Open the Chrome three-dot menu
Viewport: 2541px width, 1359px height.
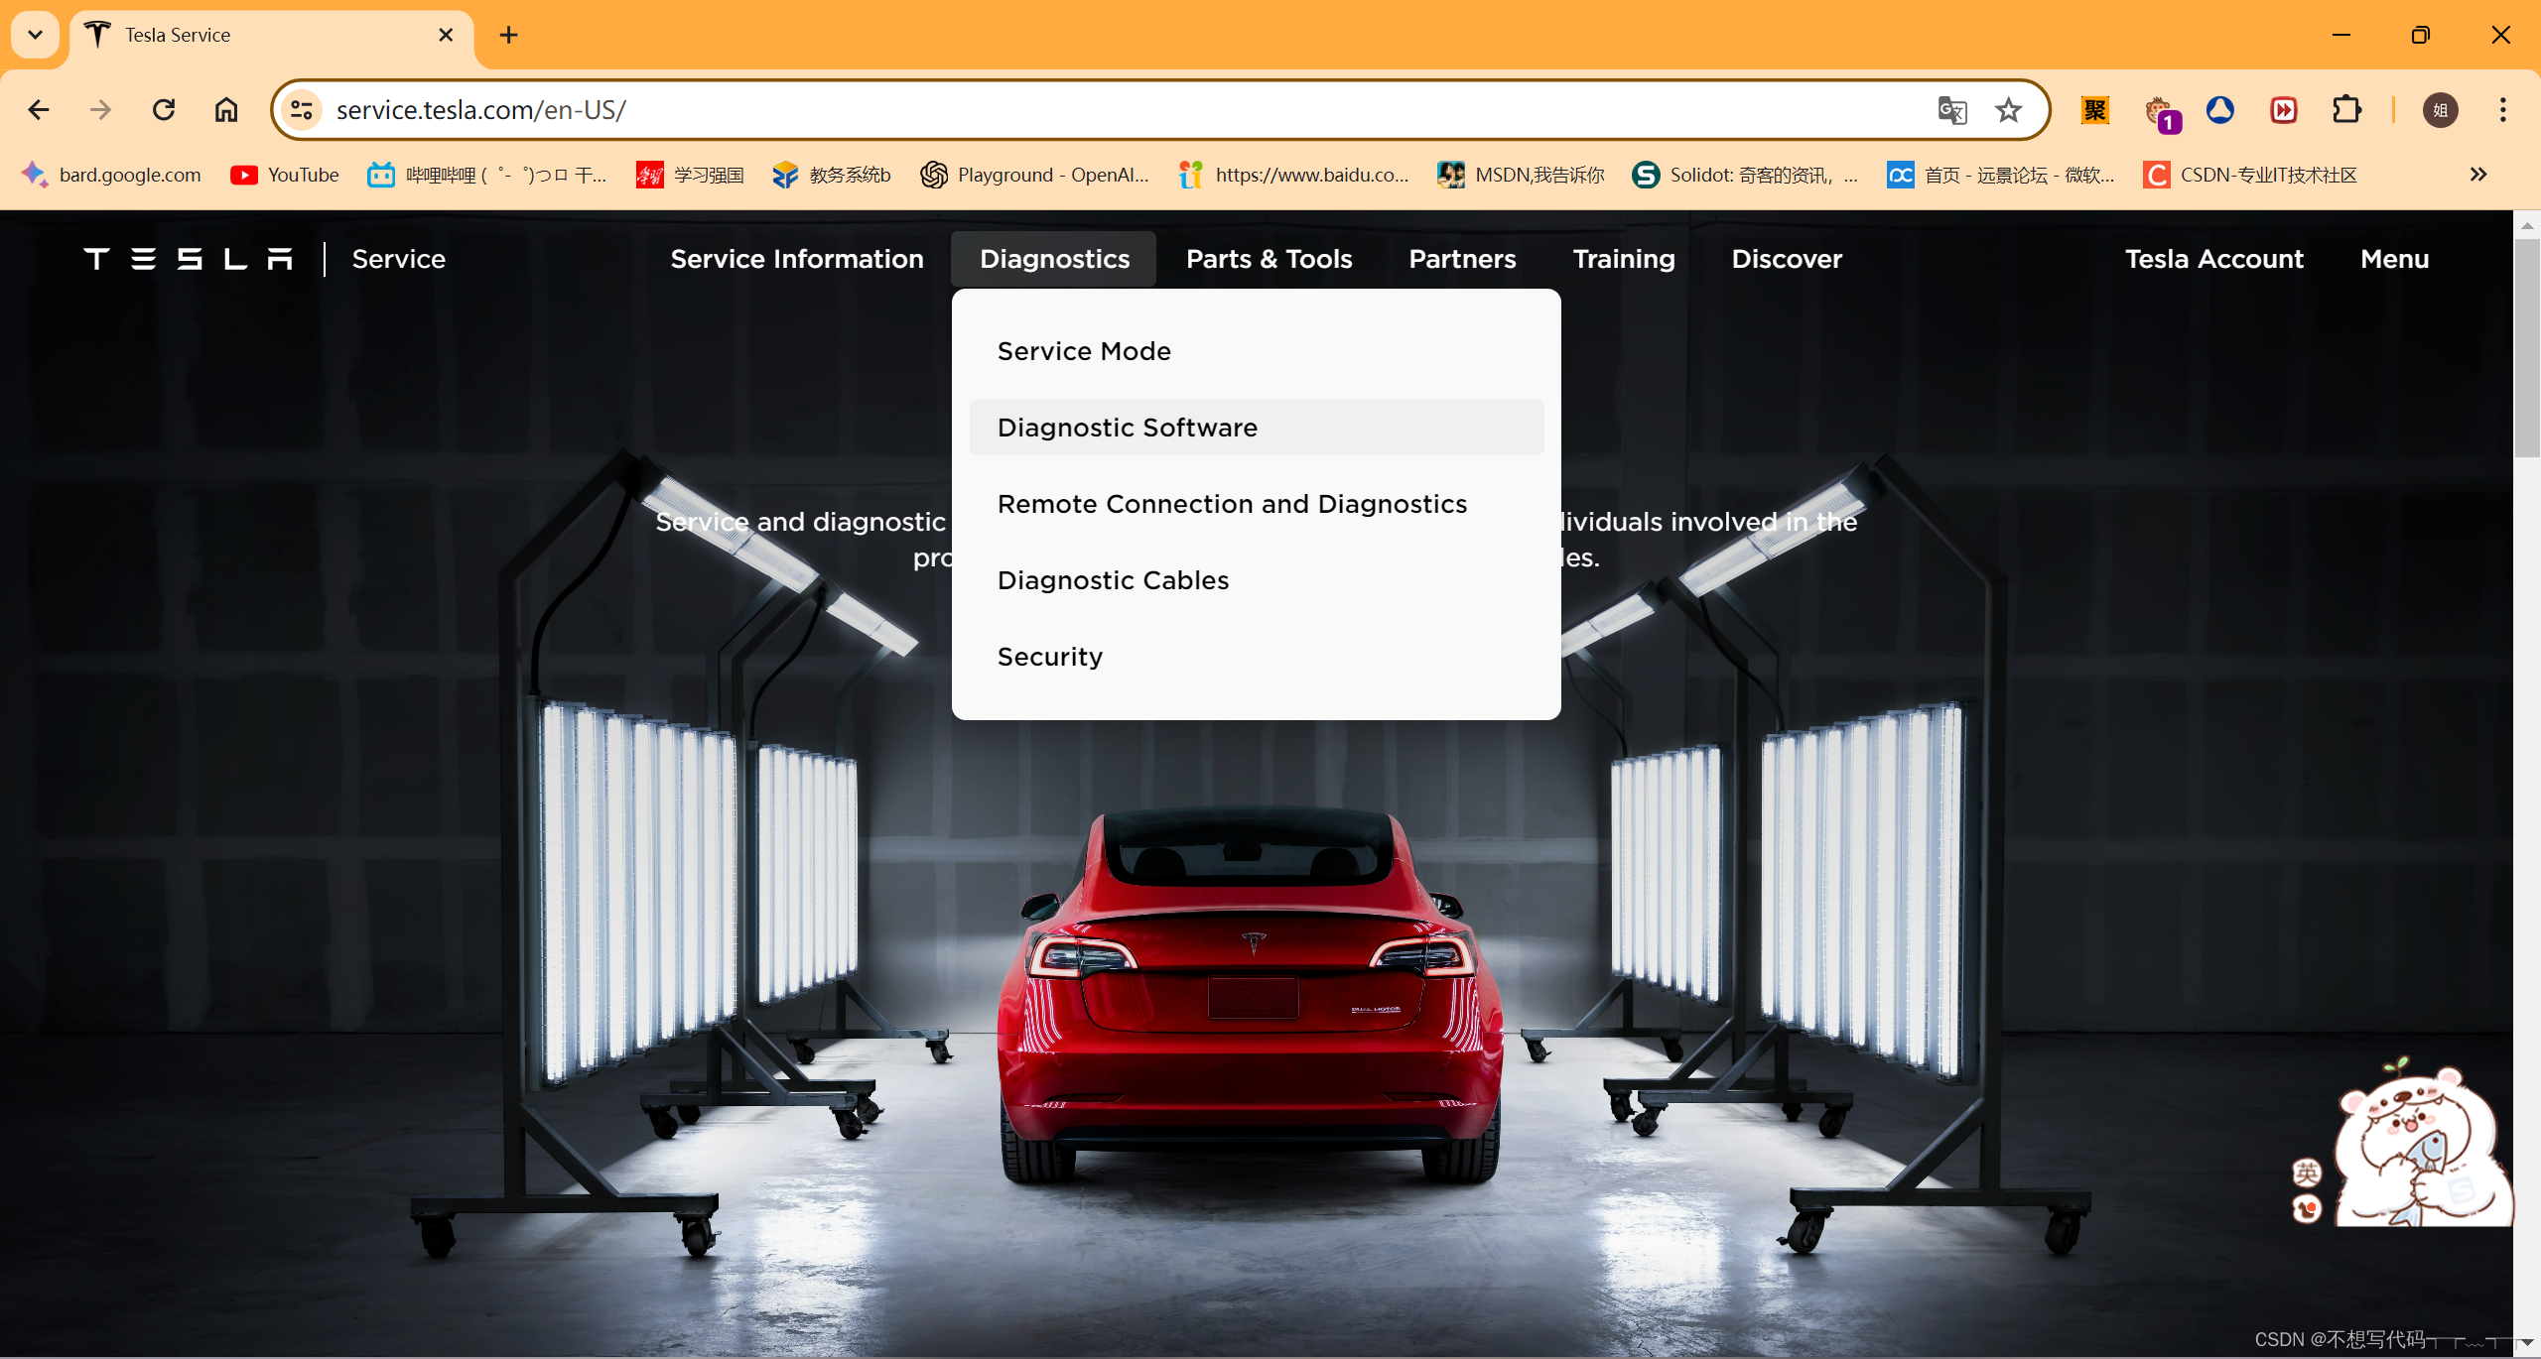(x=2502, y=110)
